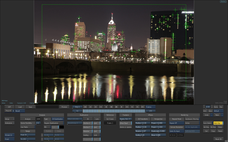Viewport: 228px width, 142px height.
Task: Go to the previous keyframe
Action: click(101, 107)
